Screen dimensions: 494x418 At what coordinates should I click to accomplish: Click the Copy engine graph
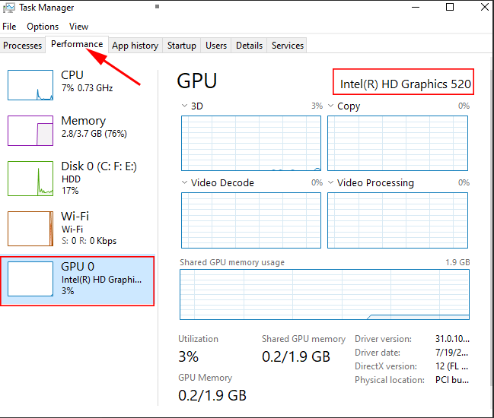(397, 143)
